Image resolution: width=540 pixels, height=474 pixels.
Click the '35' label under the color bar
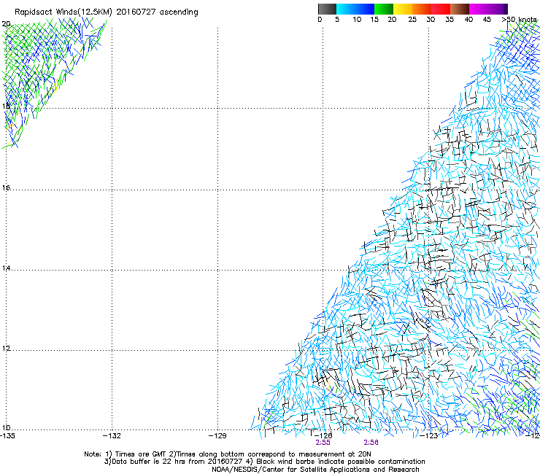pos(450,20)
